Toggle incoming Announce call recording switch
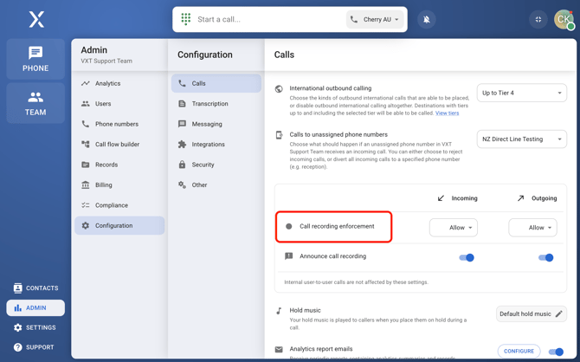Image resolution: width=580 pixels, height=362 pixels. tap(467, 257)
